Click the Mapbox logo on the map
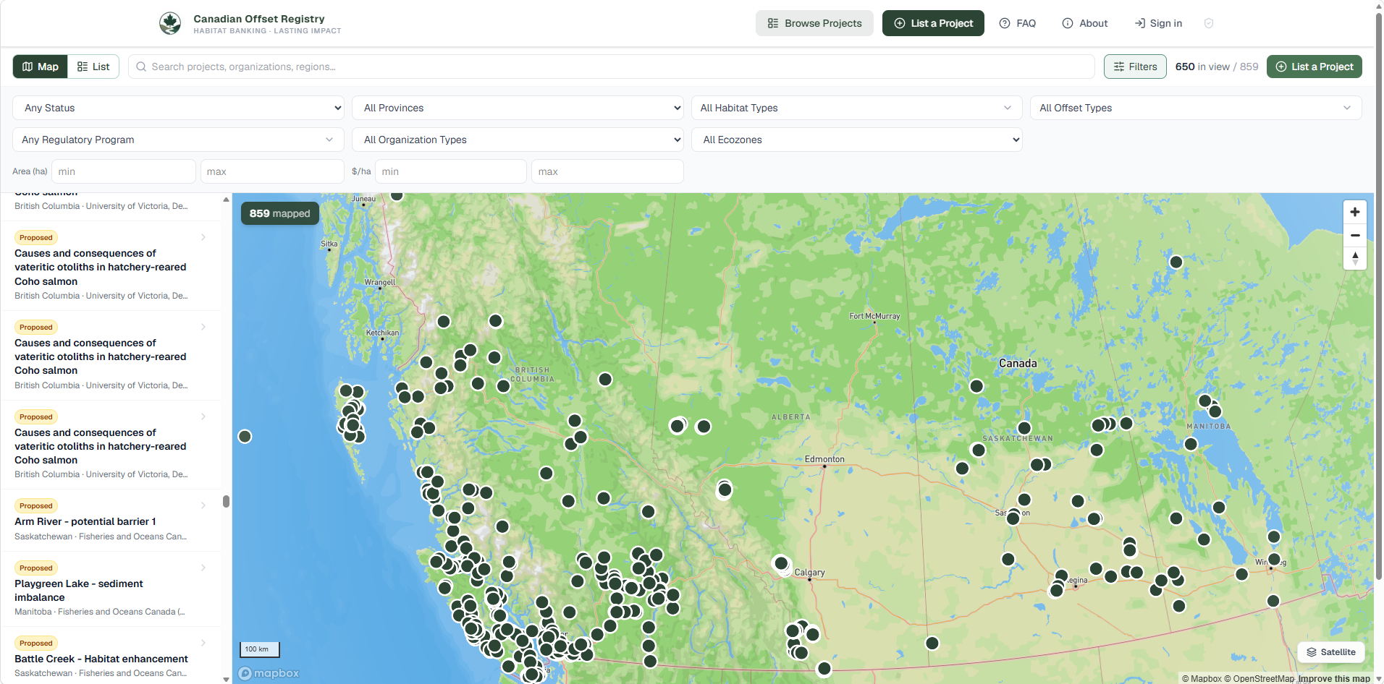The width and height of the screenshot is (1384, 684). click(269, 673)
